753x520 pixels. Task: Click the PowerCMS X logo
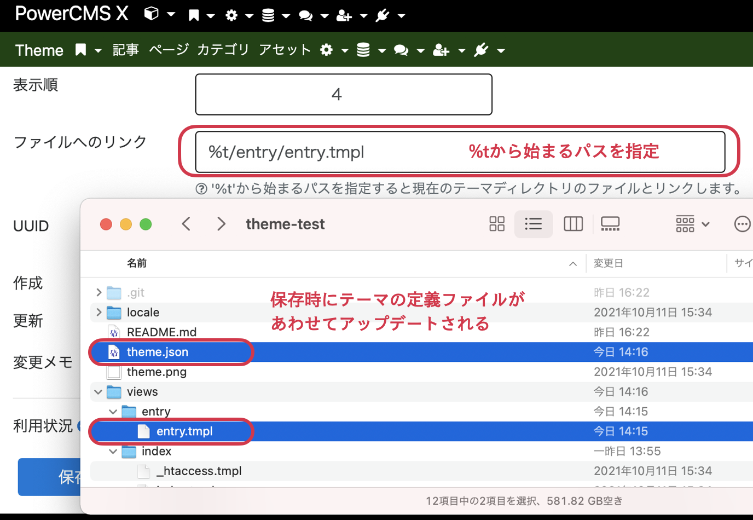tap(72, 14)
